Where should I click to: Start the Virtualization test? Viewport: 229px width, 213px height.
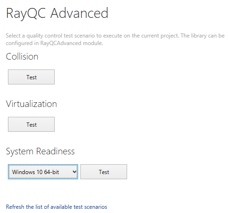pyautogui.click(x=31, y=124)
